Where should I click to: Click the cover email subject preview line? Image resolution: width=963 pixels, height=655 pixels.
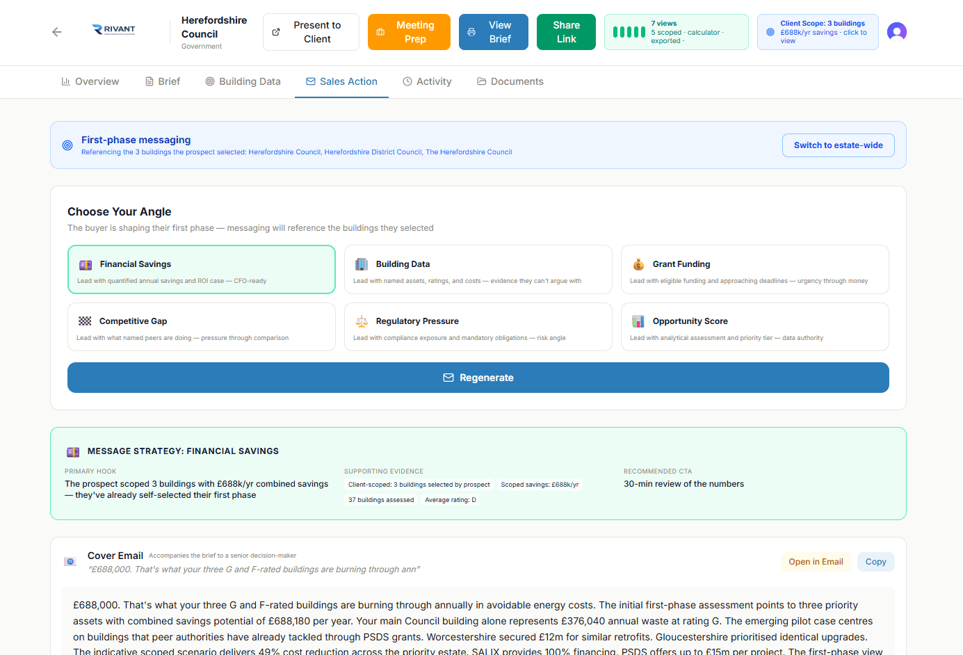254,569
